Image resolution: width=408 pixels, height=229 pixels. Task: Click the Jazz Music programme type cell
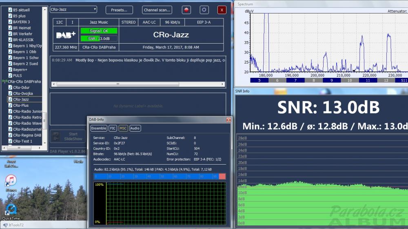click(x=99, y=22)
